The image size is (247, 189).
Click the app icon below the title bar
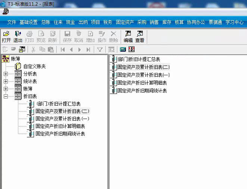tap(6, 12)
